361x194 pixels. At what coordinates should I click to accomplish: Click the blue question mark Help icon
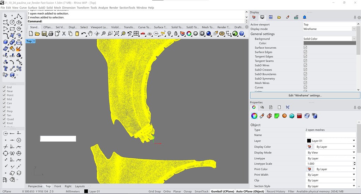point(241,34)
